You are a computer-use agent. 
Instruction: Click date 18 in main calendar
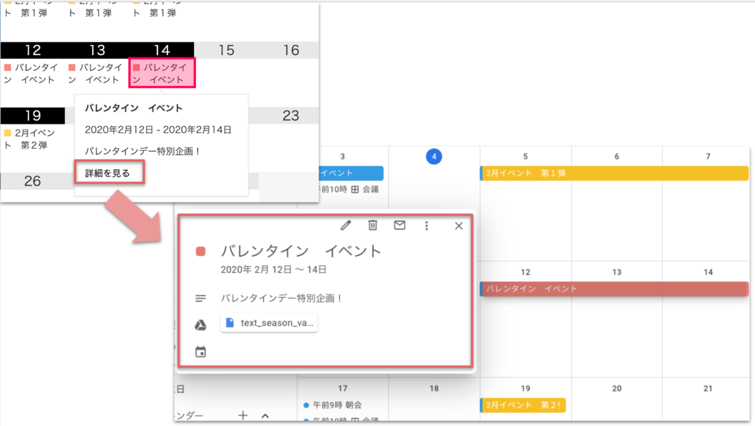tap(434, 388)
